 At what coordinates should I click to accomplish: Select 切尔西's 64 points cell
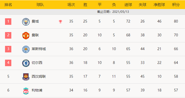coord(176,63)
